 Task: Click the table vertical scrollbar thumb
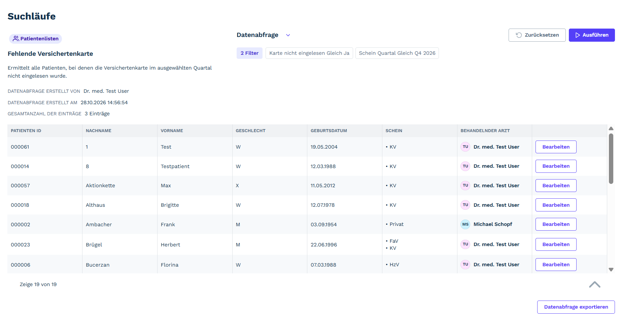click(611, 159)
